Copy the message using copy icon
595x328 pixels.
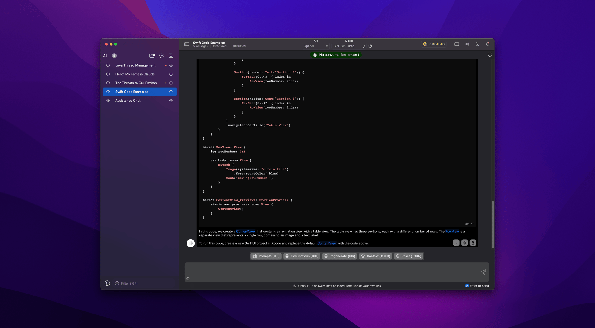click(473, 243)
